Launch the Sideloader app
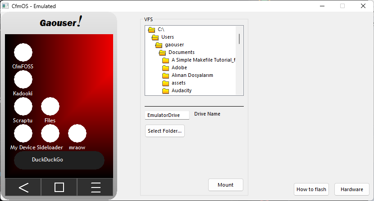Screen dimensions: 374x201 tap(50, 134)
